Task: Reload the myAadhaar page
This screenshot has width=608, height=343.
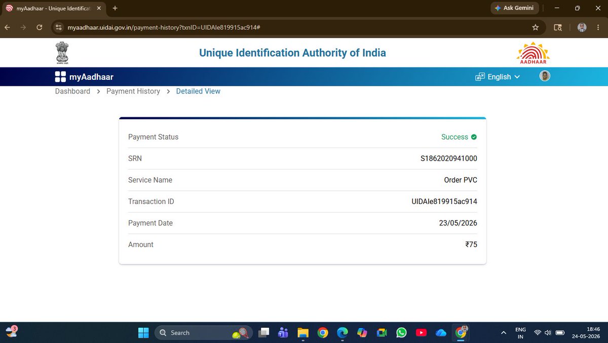Action: tap(39, 27)
